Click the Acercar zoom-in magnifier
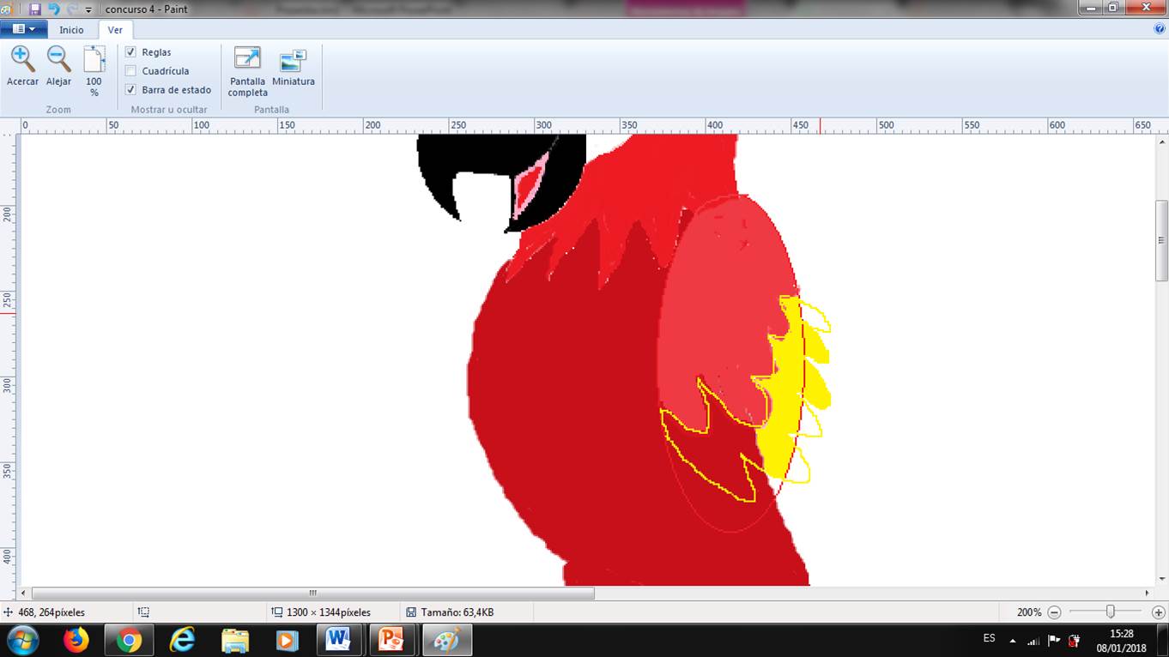 (22, 66)
